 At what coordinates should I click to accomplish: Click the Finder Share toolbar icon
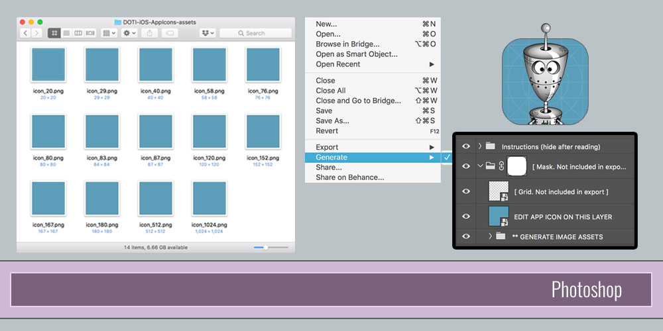pos(149,32)
